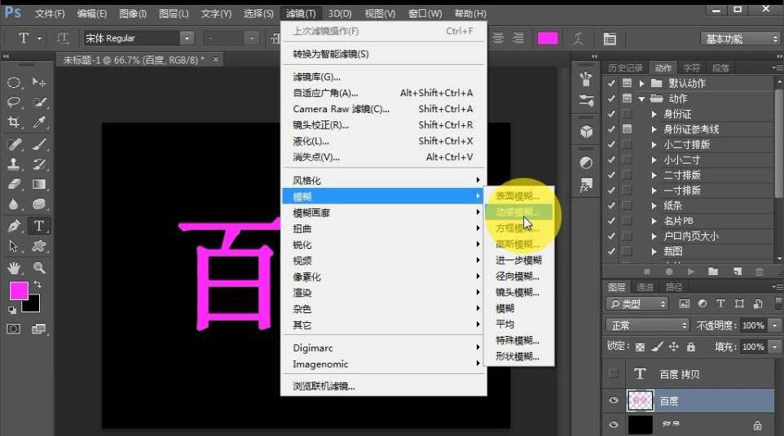
Task: Select the Path Selection tool
Action: (14, 246)
